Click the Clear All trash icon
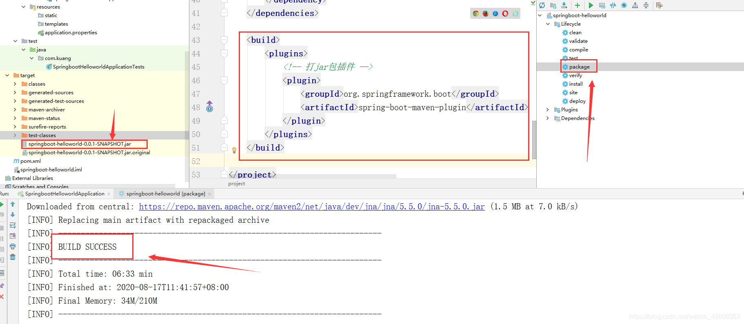This screenshot has height=324, width=744. tap(13, 257)
